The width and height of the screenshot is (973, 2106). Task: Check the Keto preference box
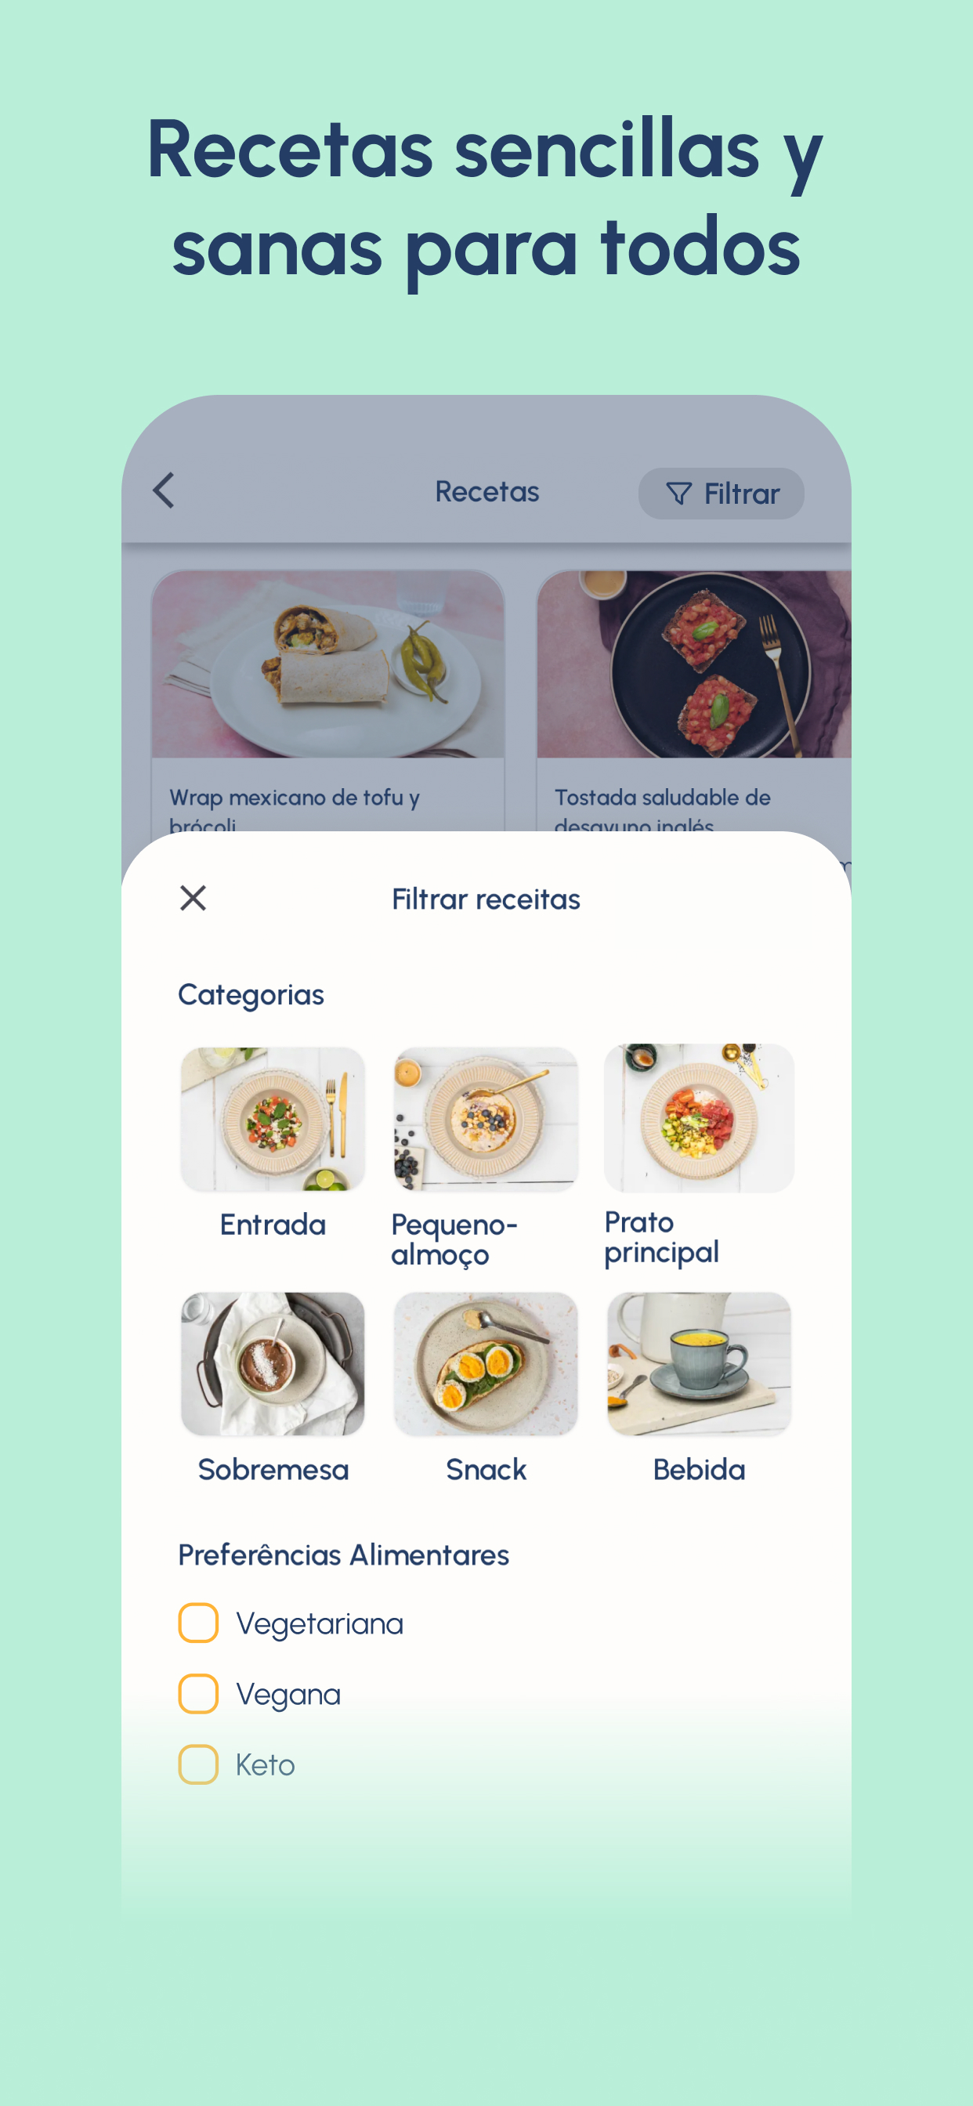[x=198, y=1764]
